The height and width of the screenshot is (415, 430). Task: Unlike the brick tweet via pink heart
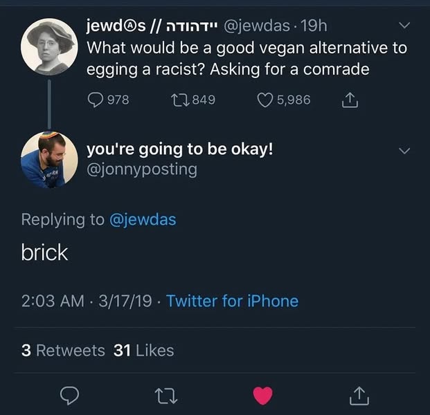click(262, 396)
